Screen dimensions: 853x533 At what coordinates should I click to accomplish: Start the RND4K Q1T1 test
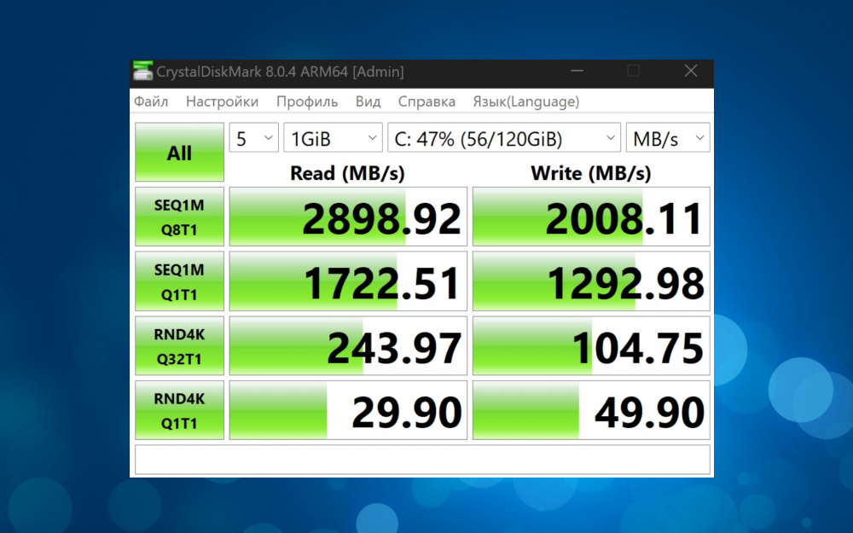point(179,410)
